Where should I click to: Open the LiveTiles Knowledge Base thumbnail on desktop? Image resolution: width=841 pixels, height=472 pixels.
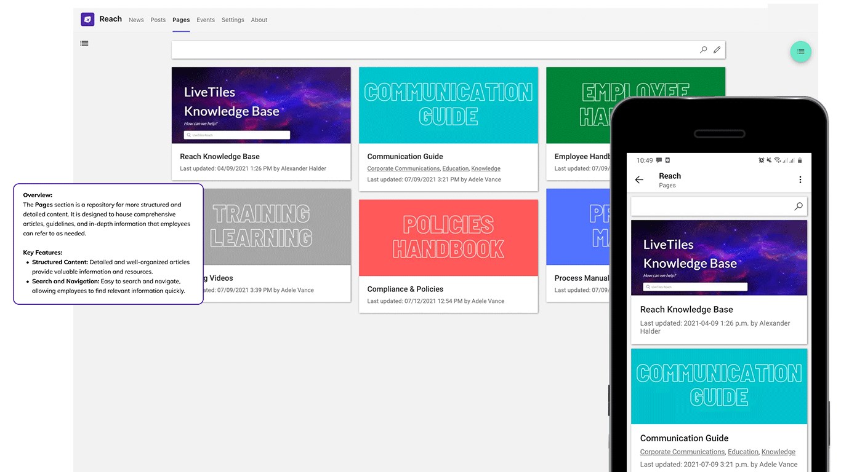click(x=261, y=105)
